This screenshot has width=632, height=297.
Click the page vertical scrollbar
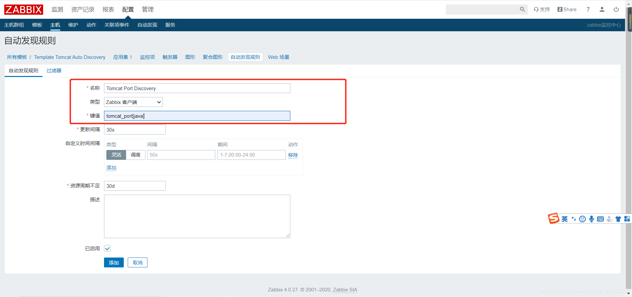point(629,148)
